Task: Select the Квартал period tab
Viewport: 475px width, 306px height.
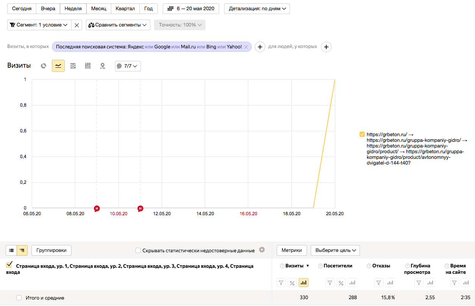Action: point(125,9)
